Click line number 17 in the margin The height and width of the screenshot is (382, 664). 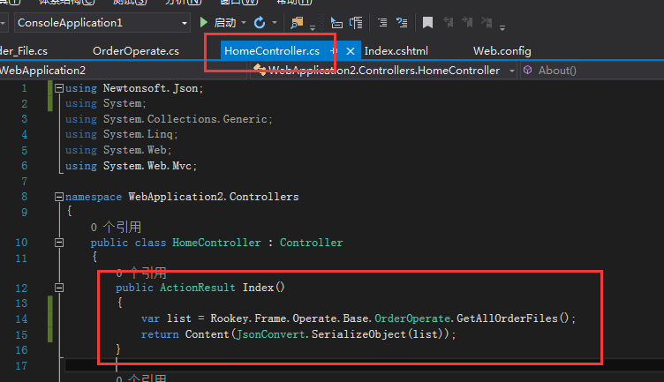point(21,366)
